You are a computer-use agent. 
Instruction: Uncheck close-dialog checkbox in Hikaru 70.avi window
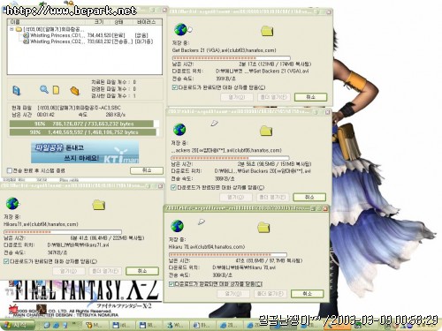pos(171,284)
